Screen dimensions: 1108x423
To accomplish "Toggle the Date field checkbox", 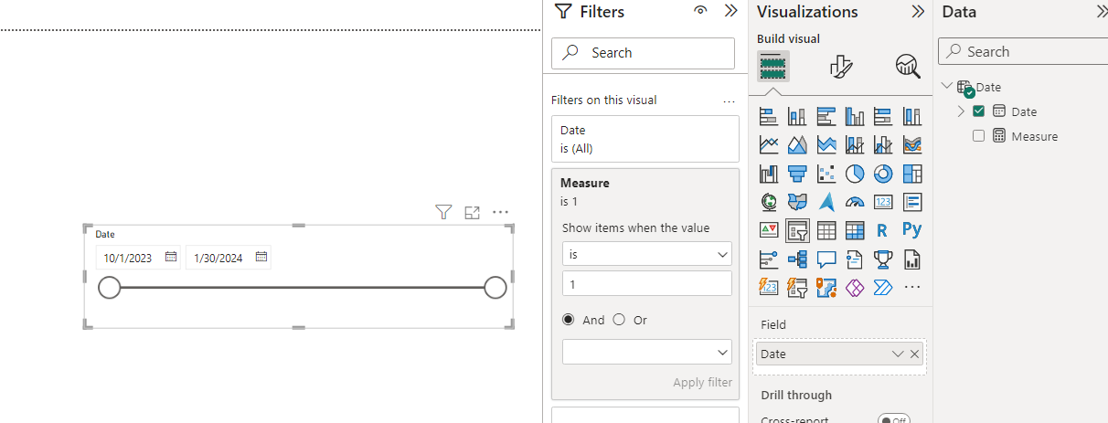I will pos(979,111).
